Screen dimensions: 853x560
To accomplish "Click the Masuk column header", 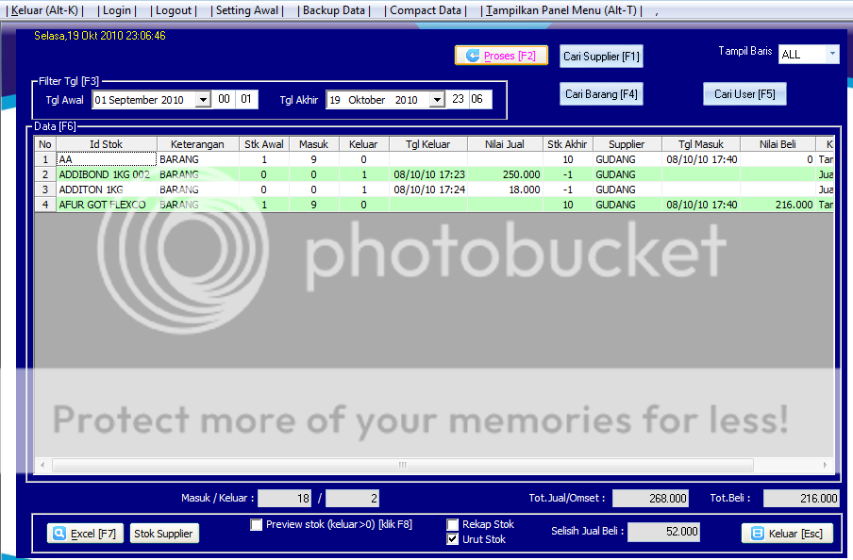I will [x=314, y=144].
